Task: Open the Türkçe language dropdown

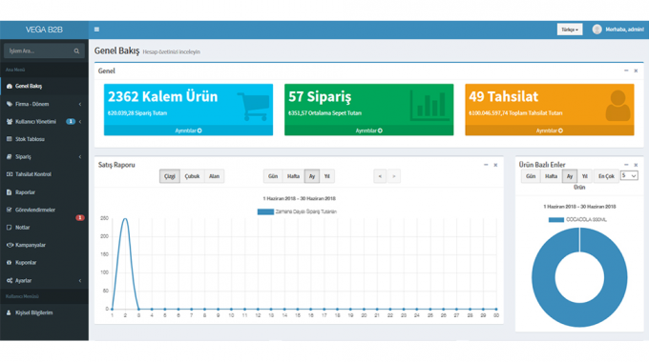Action: 570,30
